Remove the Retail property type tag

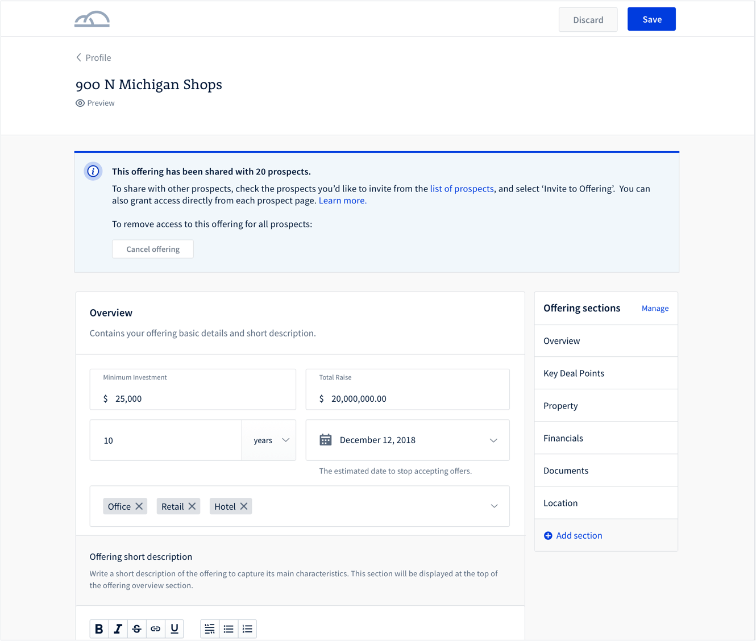pyautogui.click(x=192, y=506)
